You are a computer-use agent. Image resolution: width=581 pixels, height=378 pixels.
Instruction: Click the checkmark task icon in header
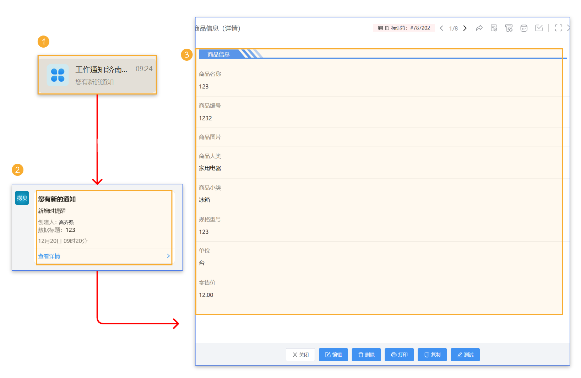point(539,28)
